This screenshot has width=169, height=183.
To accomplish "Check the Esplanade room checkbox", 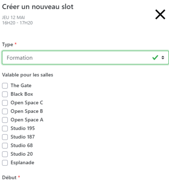I will point(5,163).
